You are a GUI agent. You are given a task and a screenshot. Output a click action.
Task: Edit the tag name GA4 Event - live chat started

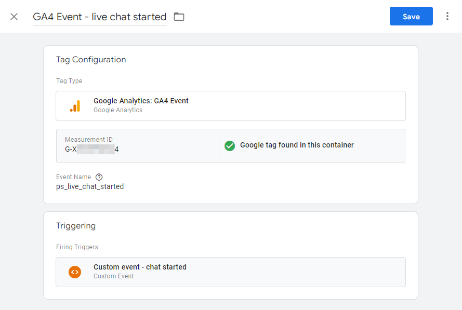[x=99, y=16]
